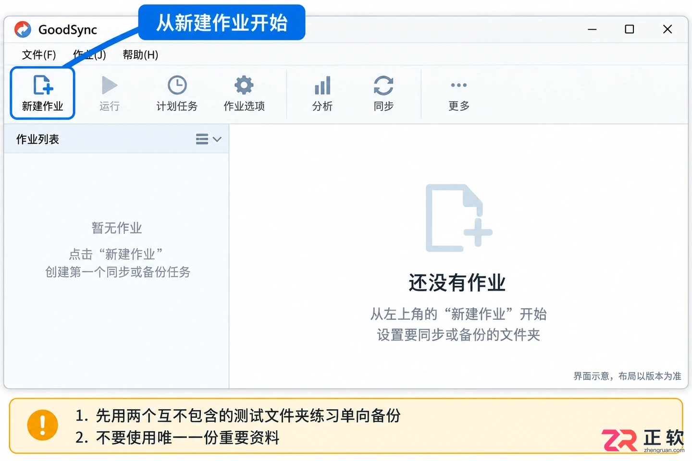Close the GoodSync window

click(x=667, y=29)
